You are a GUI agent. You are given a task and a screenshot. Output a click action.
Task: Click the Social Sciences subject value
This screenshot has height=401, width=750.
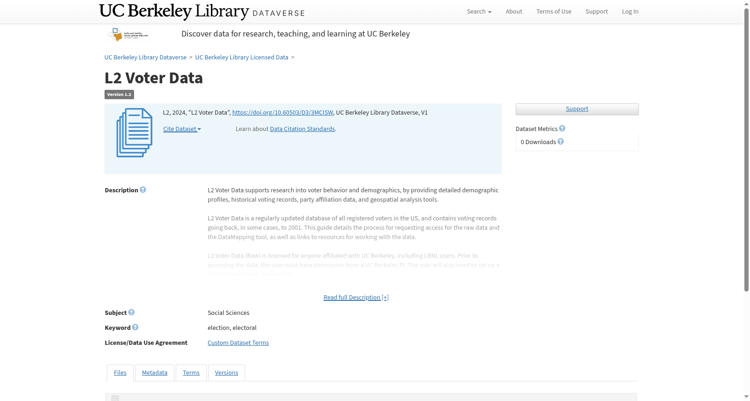pyautogui.click(x=228, y=313)
